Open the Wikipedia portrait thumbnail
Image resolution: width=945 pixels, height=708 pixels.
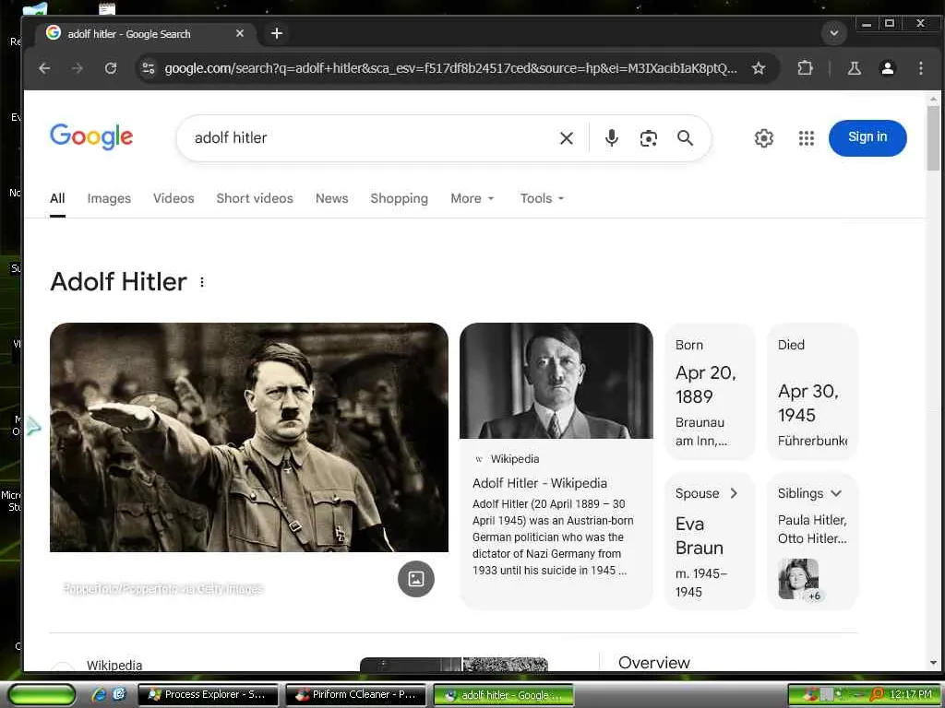[x=556, y=381]
